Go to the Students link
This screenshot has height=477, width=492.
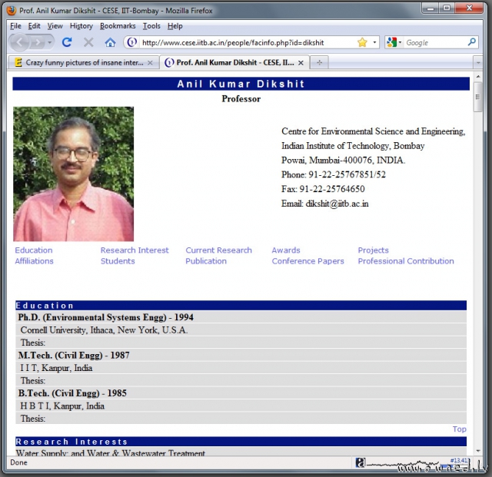click(x=118, y=261)
